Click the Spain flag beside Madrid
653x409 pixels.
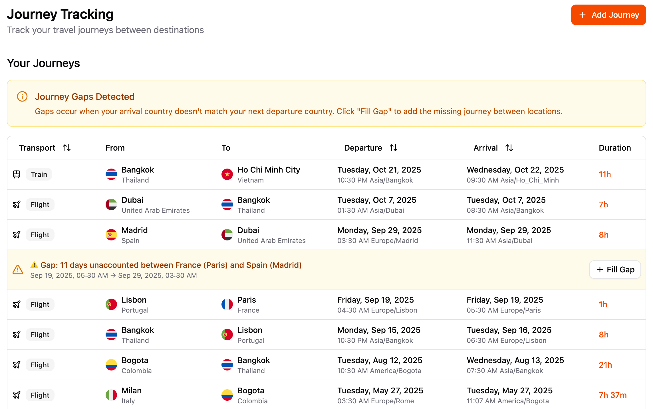pos(111,235)
